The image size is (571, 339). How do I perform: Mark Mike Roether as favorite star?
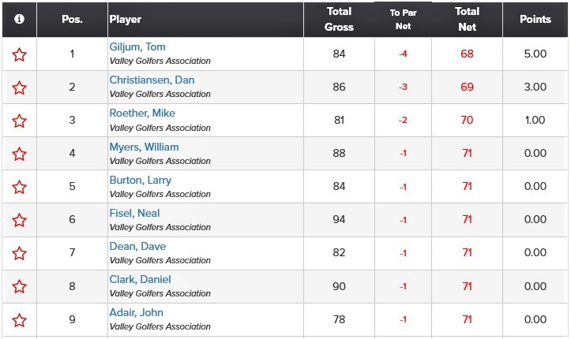pyautogui.click(x=19, y=121)
